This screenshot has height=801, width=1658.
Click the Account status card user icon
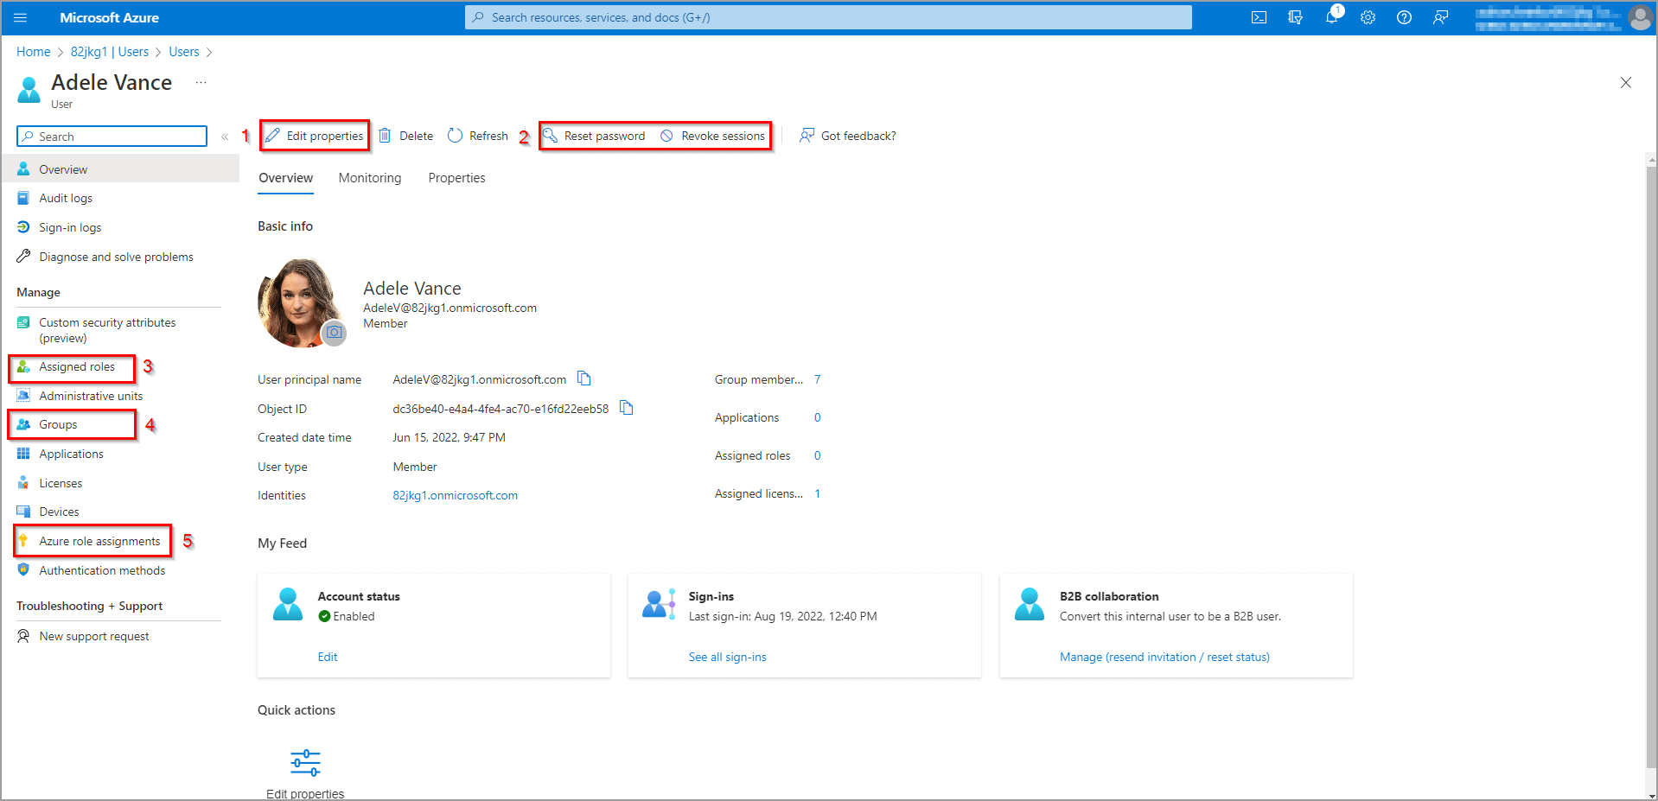click(288, 604)
